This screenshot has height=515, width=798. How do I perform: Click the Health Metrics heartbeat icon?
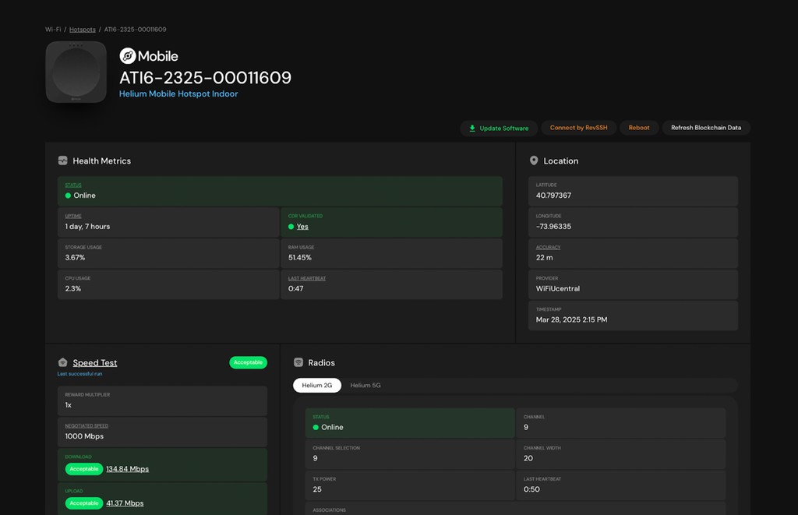click(62, 160)
